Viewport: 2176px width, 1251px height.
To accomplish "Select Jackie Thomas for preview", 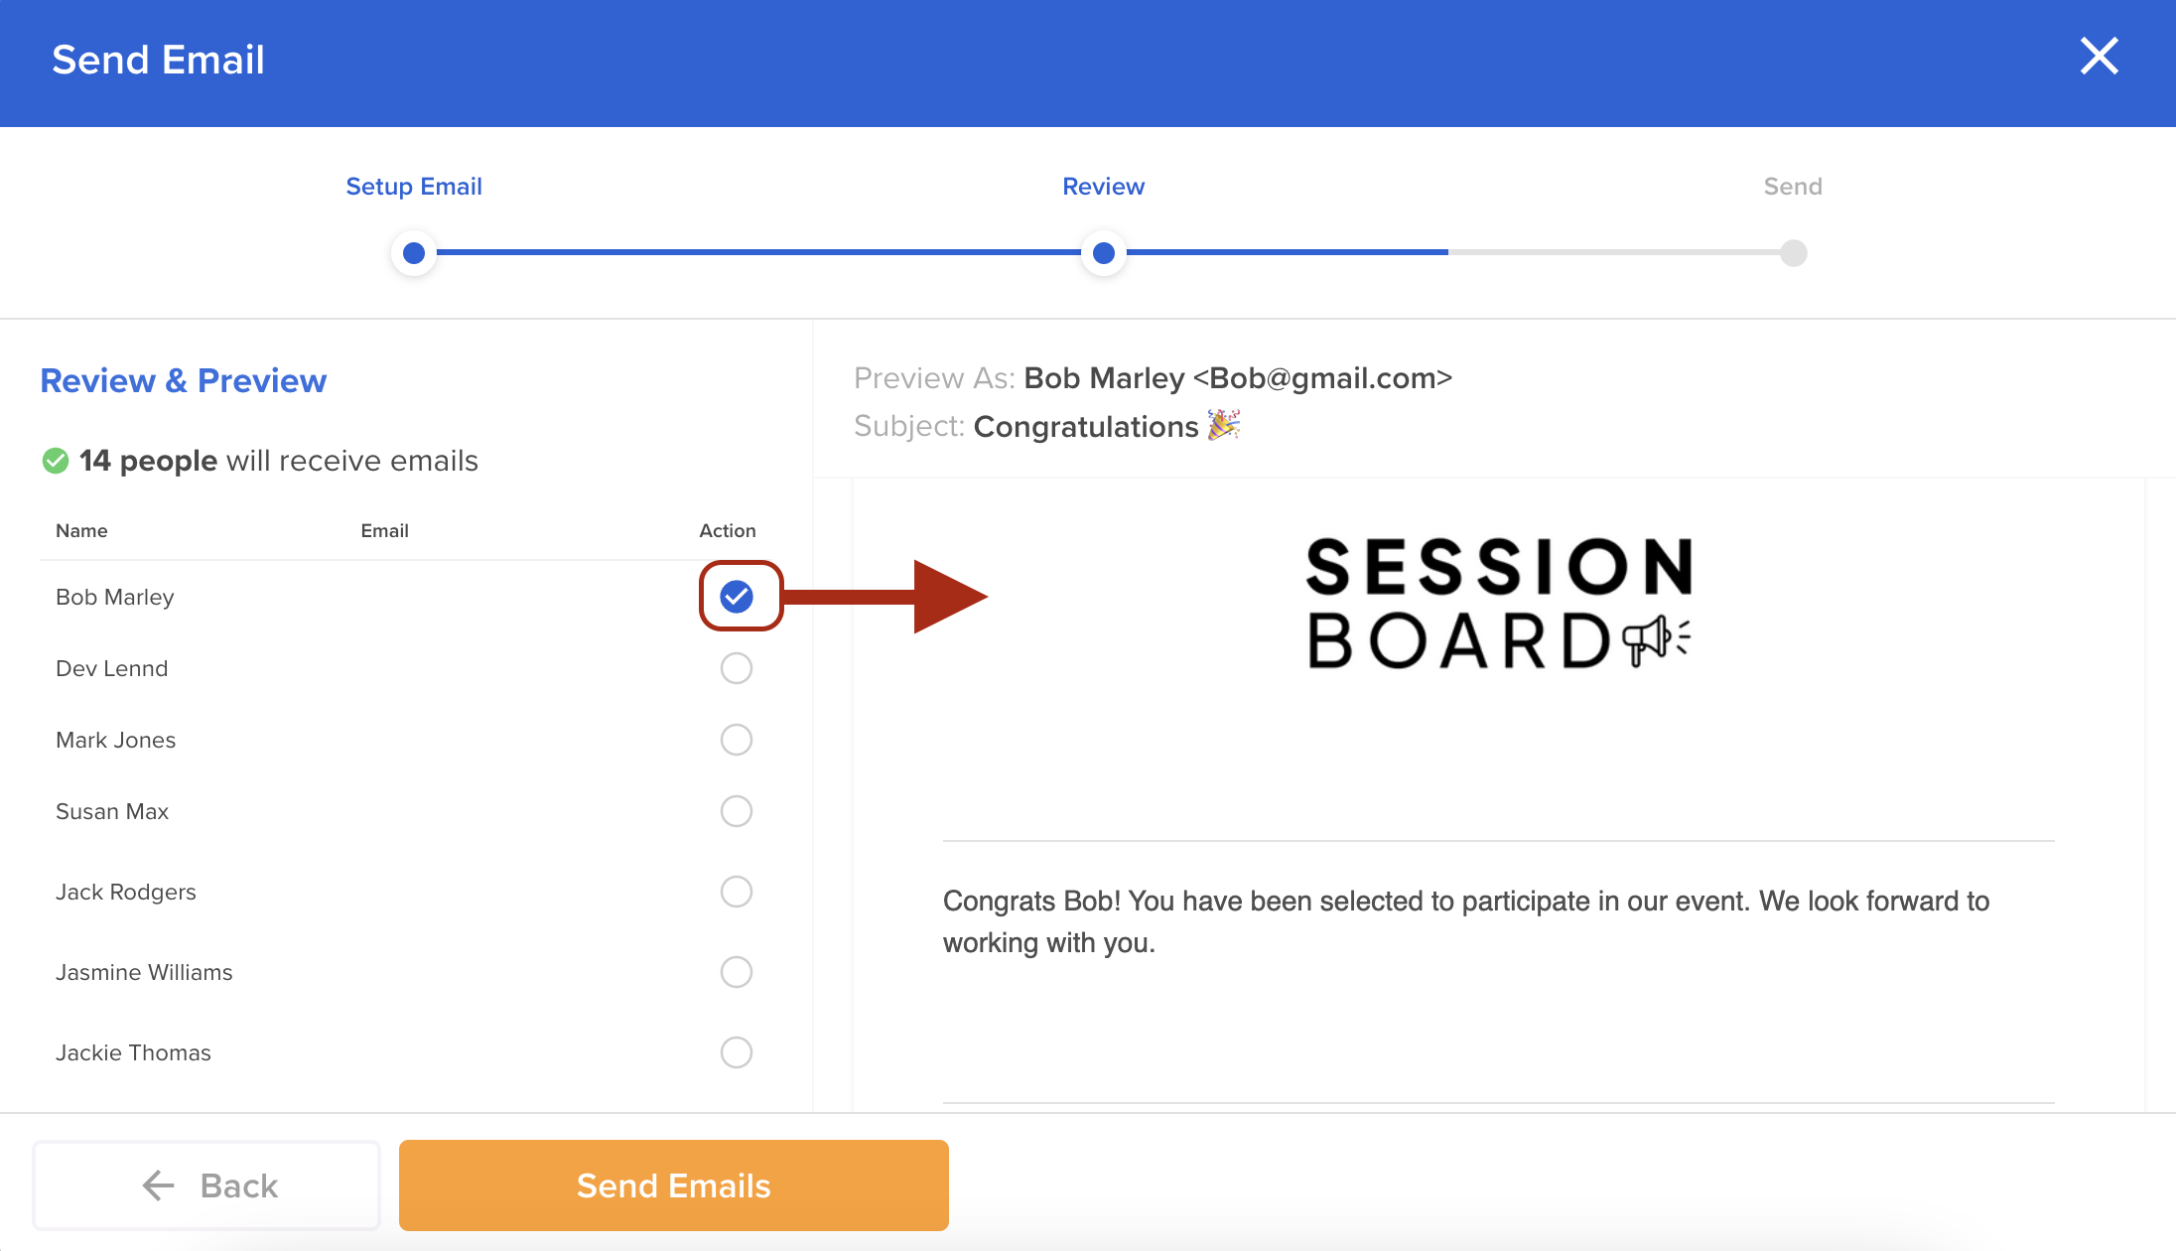I will tap(737, 1052).
